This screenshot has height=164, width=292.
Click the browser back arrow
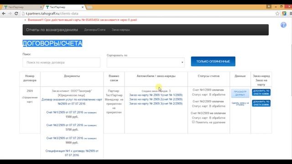(x=4, y=14)
